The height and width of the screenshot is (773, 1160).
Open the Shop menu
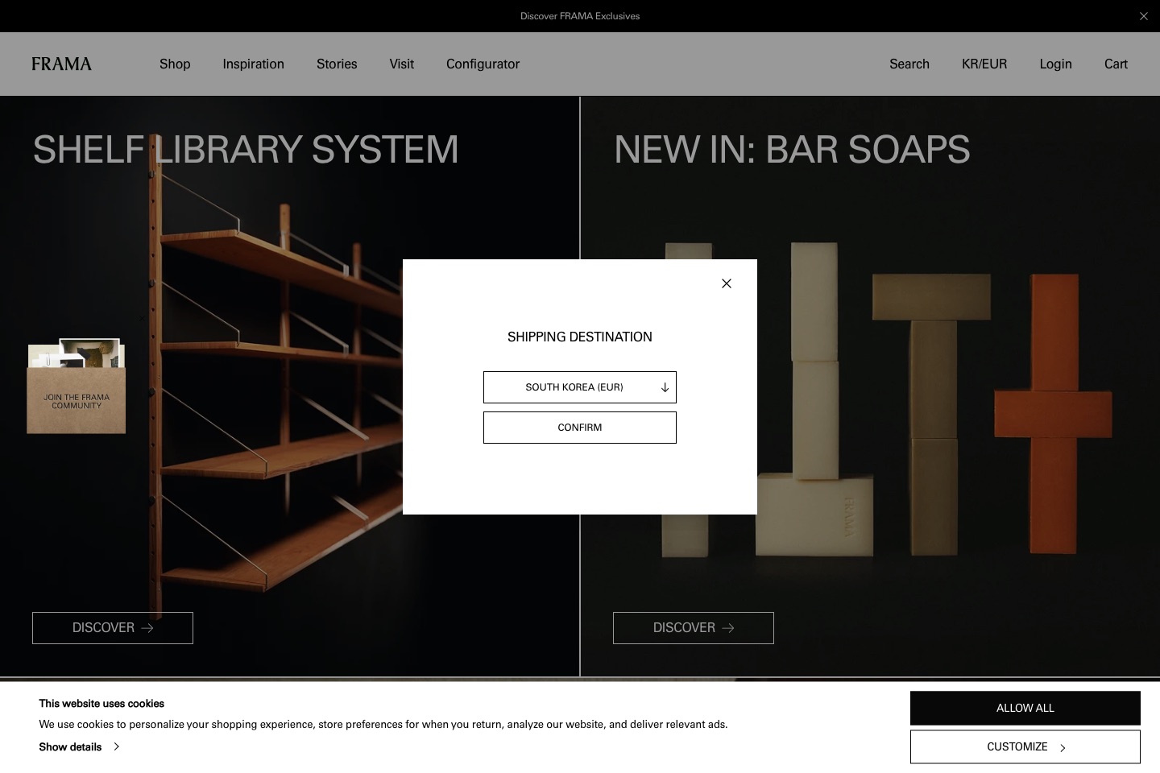click(175, 64)
